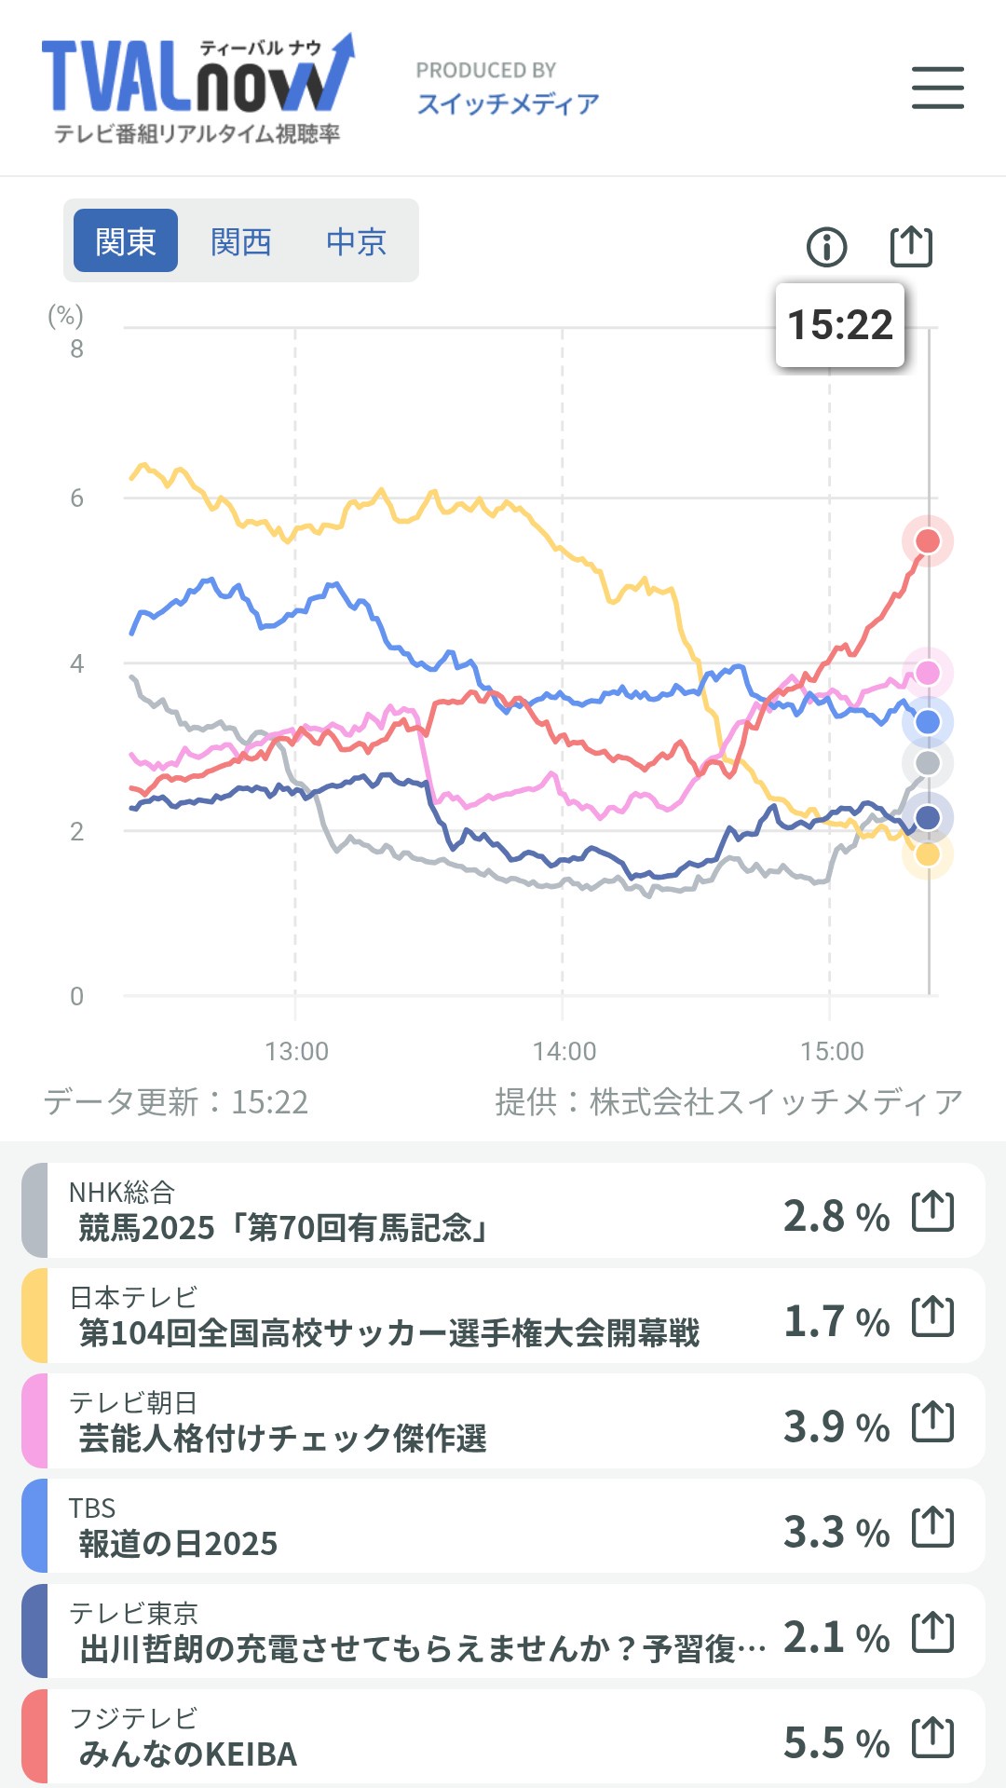Switch to the 関西 region tab
This screenshot has height=1788, width=1006.
240,241
